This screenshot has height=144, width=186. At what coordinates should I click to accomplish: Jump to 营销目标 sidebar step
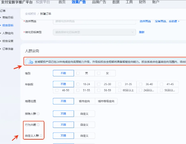(x=8, y=18)
